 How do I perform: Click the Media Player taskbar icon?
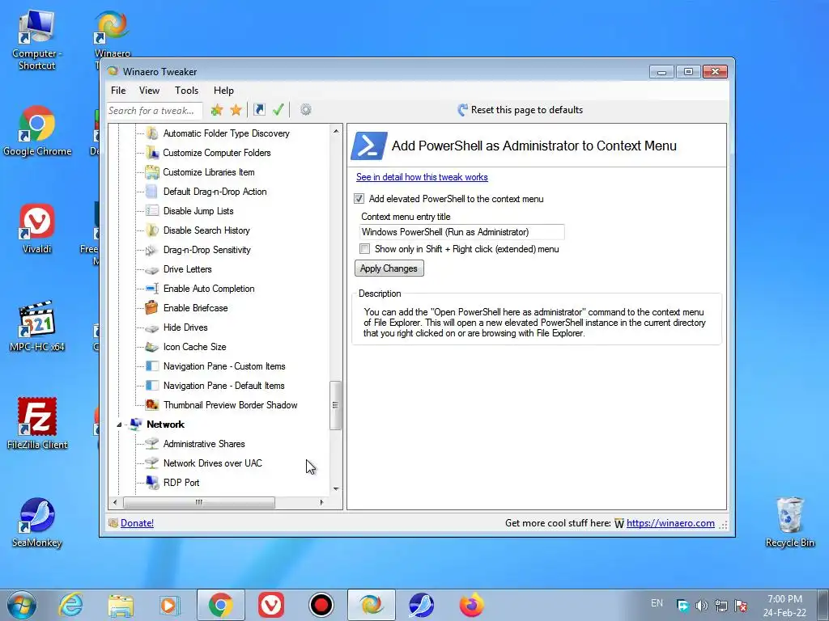[169, 605]
